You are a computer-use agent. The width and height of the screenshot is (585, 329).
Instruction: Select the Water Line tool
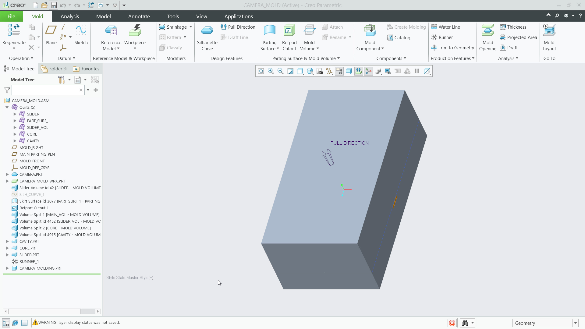point(446,27)
